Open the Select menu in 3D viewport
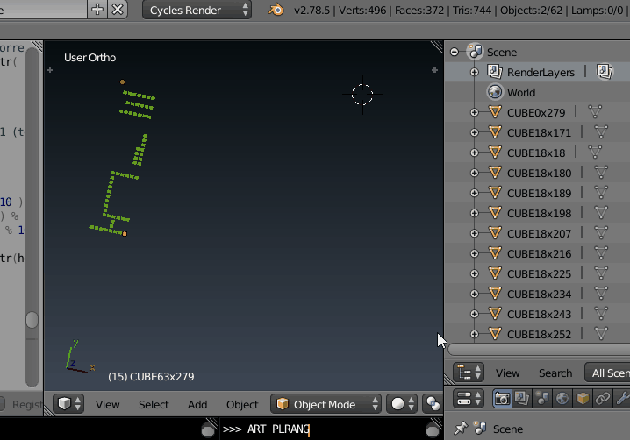 [154, 404]
